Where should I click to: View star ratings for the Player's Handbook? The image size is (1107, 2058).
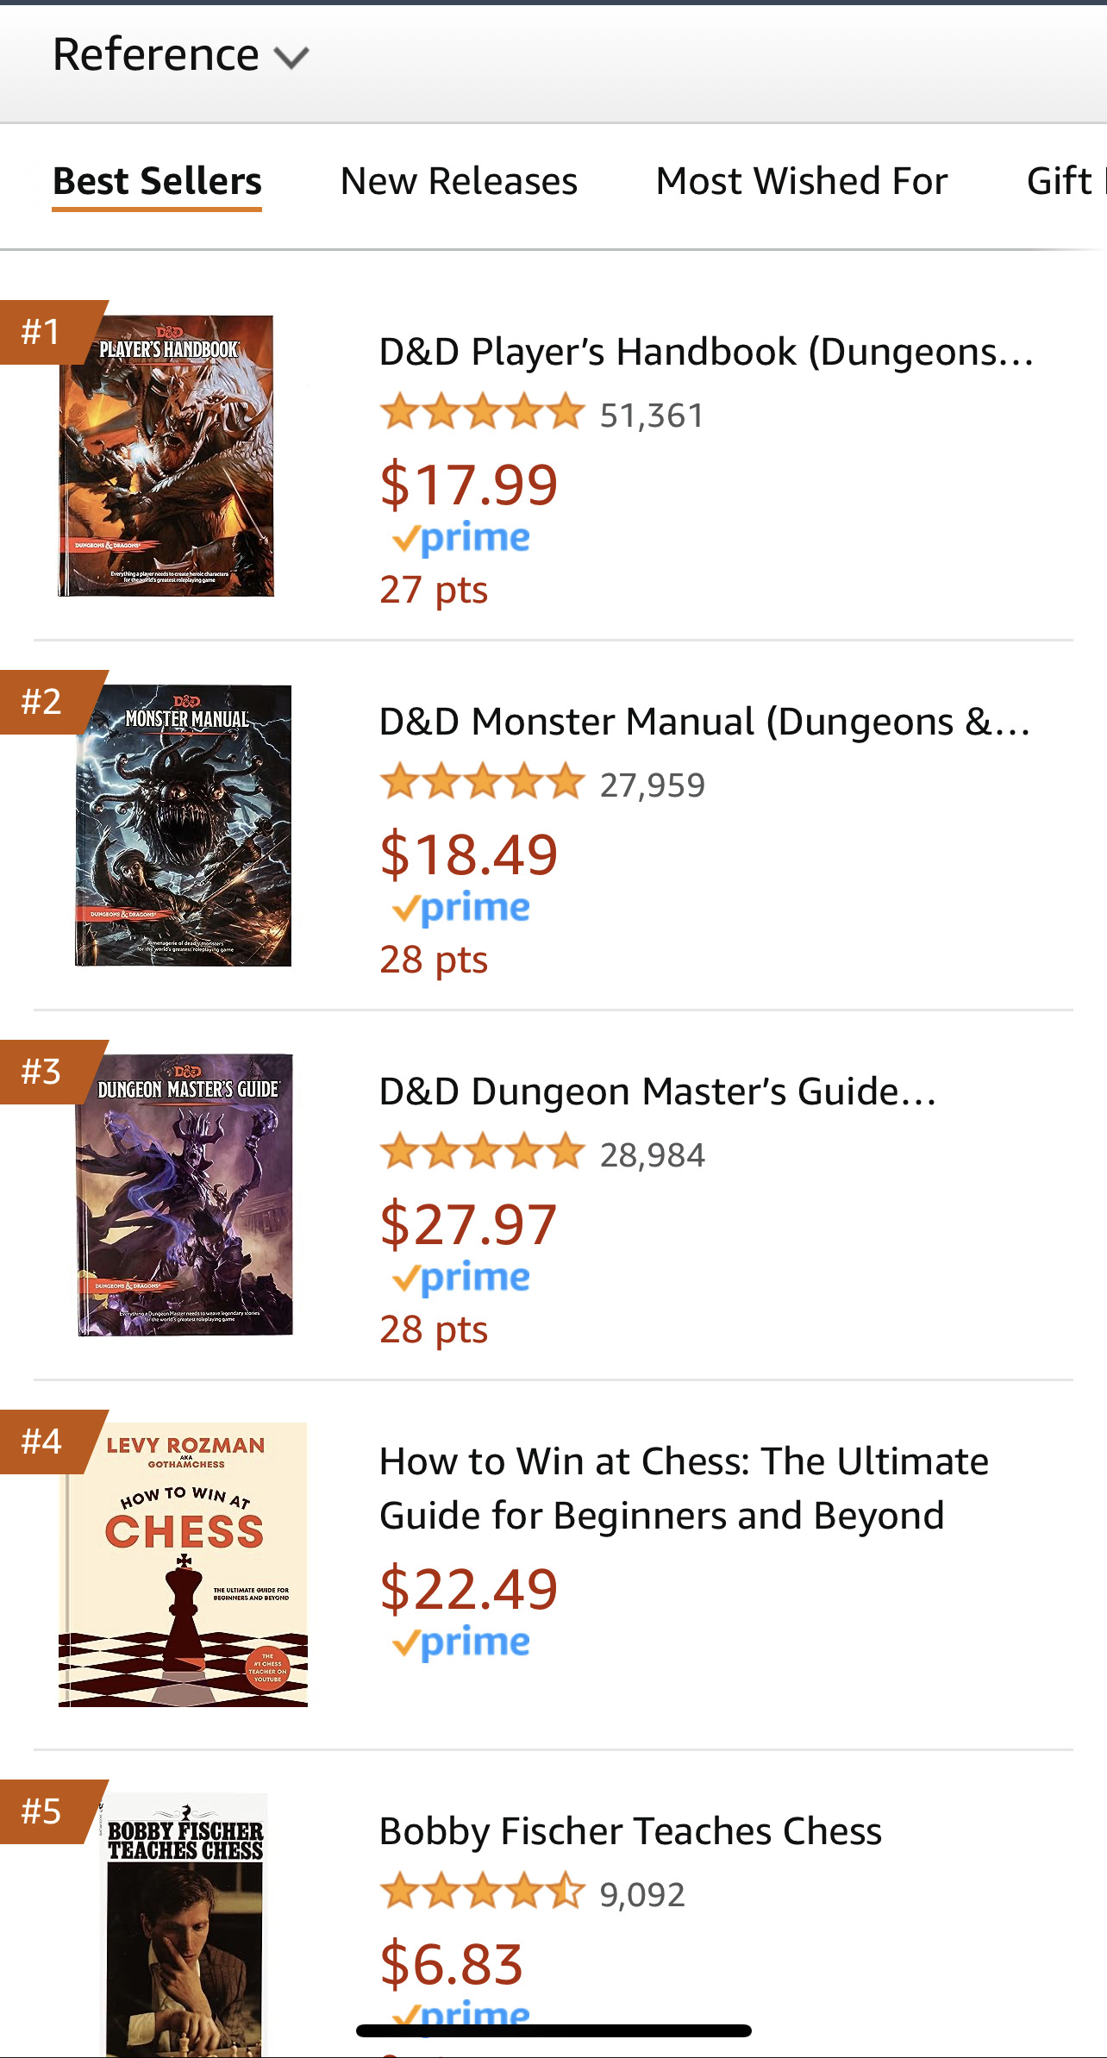(482, 412)
